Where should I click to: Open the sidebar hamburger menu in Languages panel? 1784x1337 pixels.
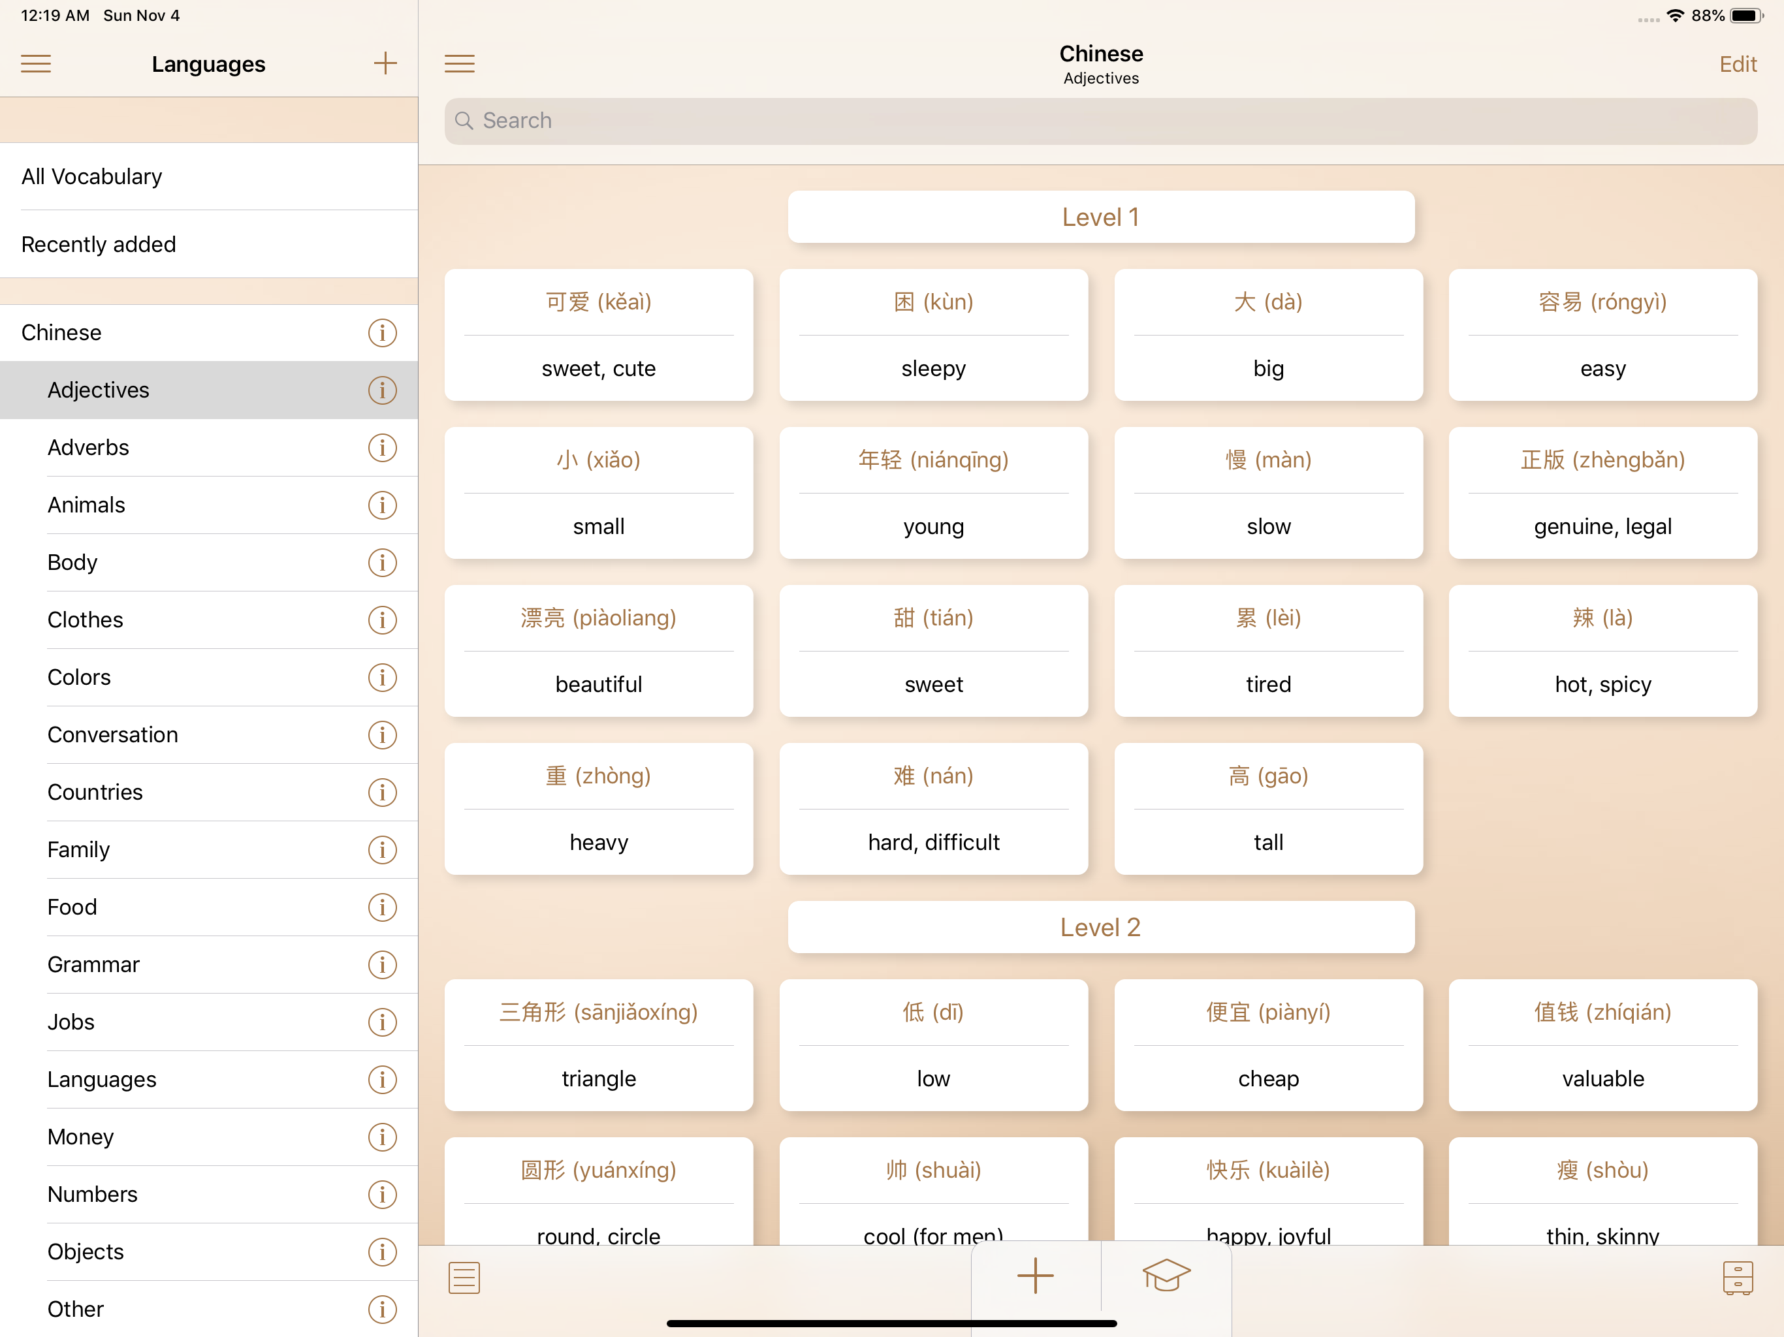[x=35, y=64]
